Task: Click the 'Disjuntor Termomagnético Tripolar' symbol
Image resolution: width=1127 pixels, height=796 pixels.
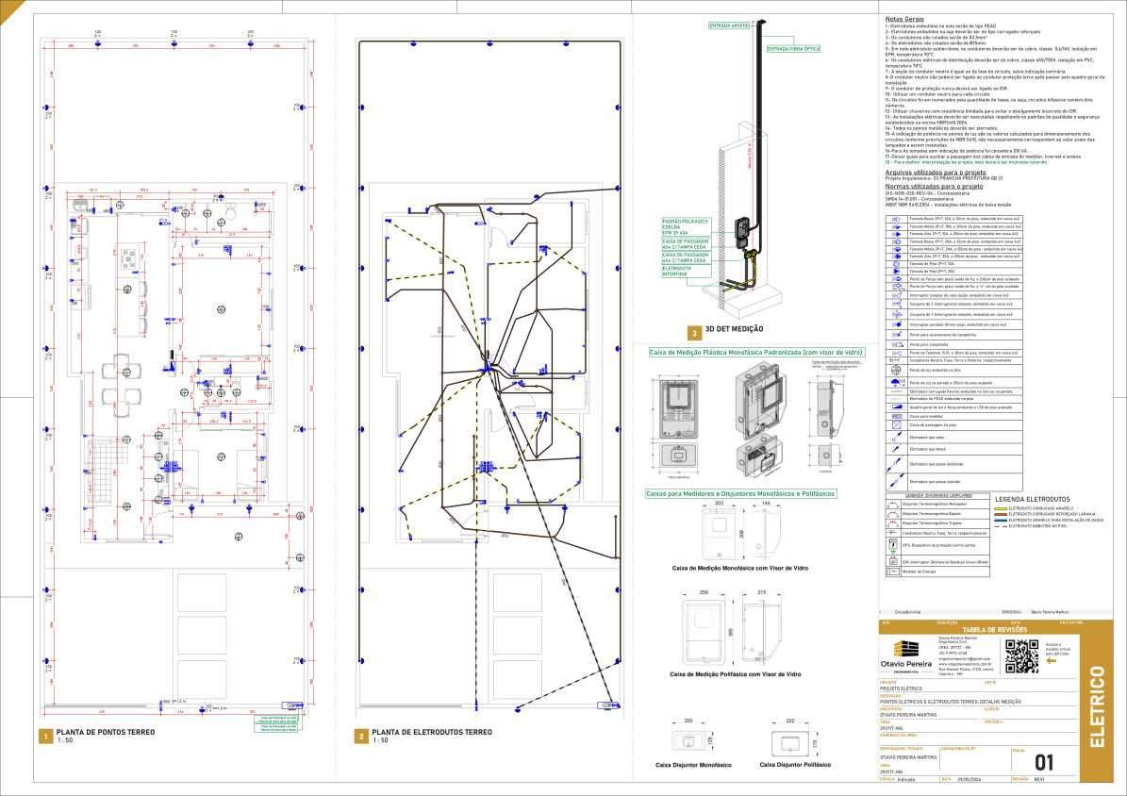Action: click(893, 525)
